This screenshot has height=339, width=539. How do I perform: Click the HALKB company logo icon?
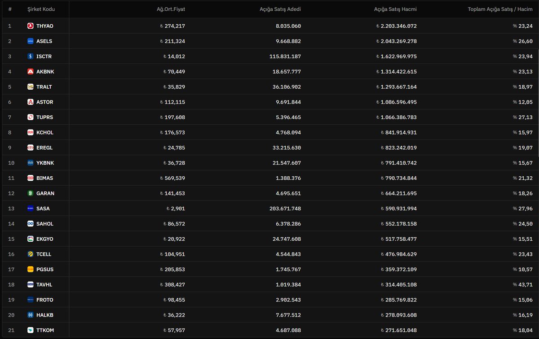coord(31,315)
